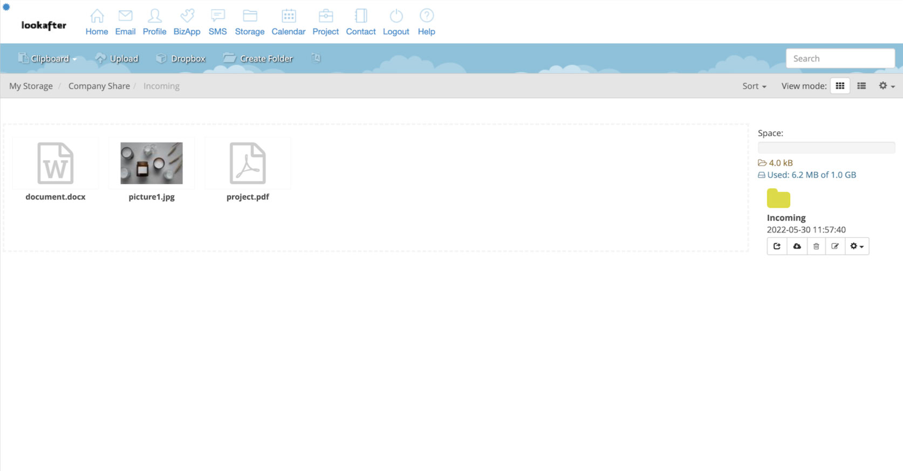
Task: Download the Incoming folder via cloud icon
Action: (x=797, y=246)
